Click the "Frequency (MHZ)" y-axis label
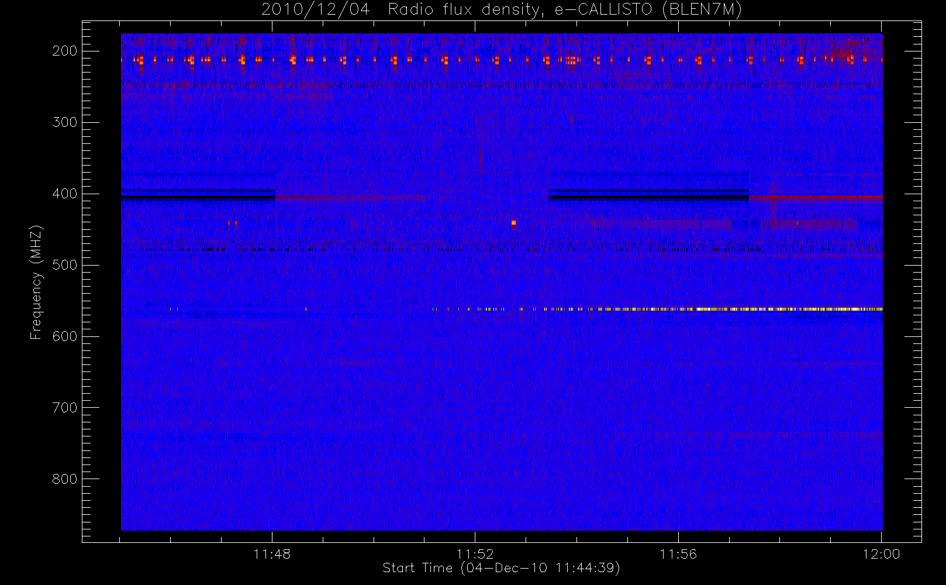The width and height of the screenshot is (946, 585). [36, 283]
